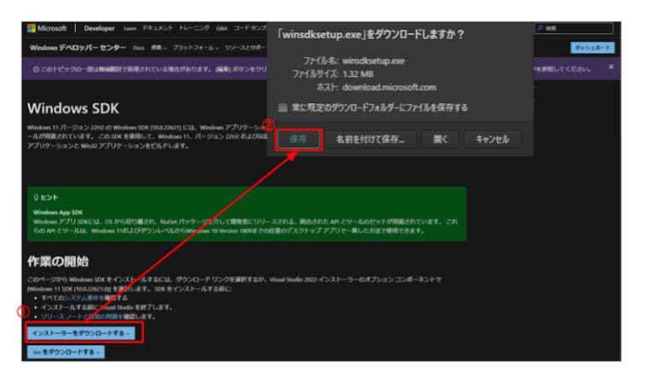Click the Microsoft logo
The image size is (655, 368).
tap(47, 28)
